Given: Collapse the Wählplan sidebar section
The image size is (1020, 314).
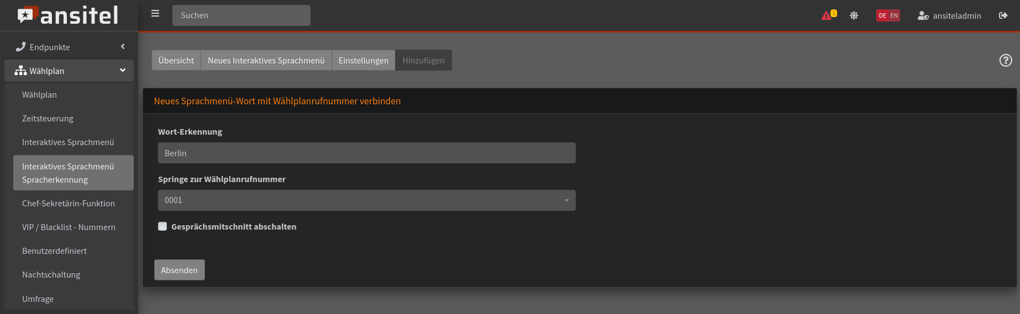Looking at the screenshot, I should click(122, 71).
